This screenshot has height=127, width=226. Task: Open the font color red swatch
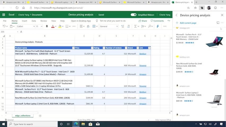(x=53, y=26)
